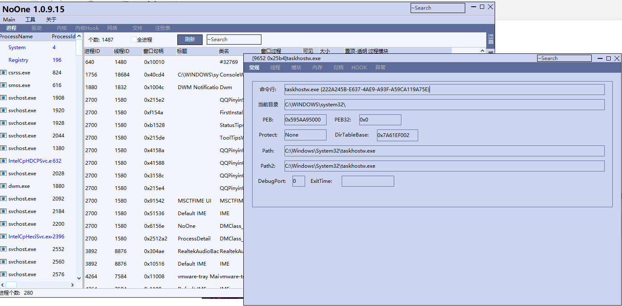Click icon beside svchost.exe 2092
The height and width of the screenshot is (306, 622).
click(x=3, y=199)
